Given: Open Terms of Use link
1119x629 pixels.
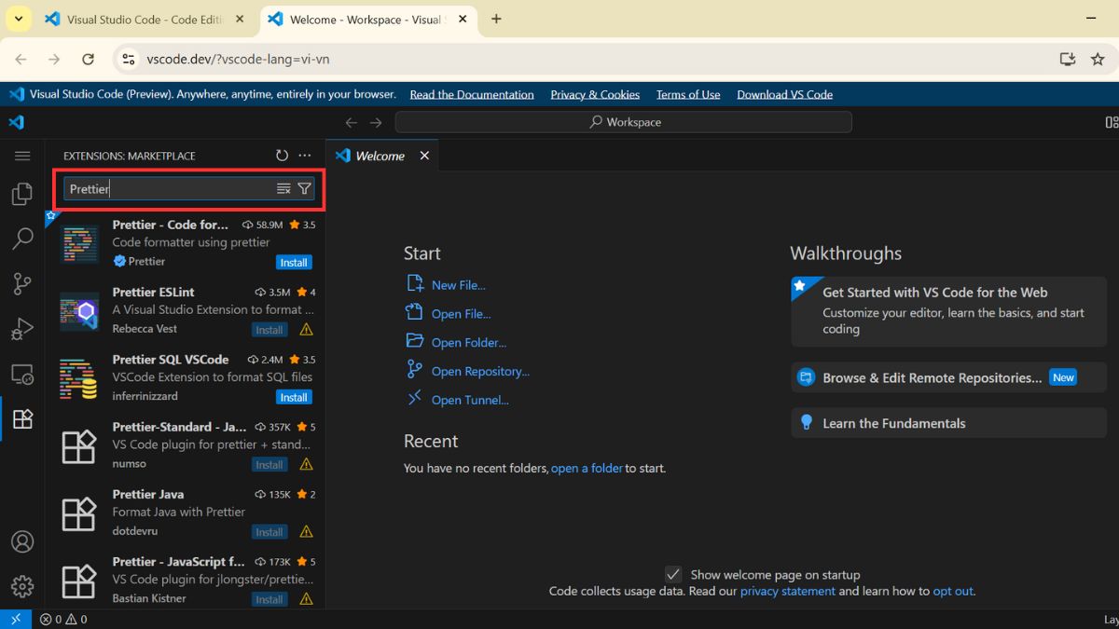Looking at the screenshot, I should click(x=688, y=94).
